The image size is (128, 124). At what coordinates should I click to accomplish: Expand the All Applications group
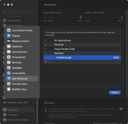[x=45, y=40]
